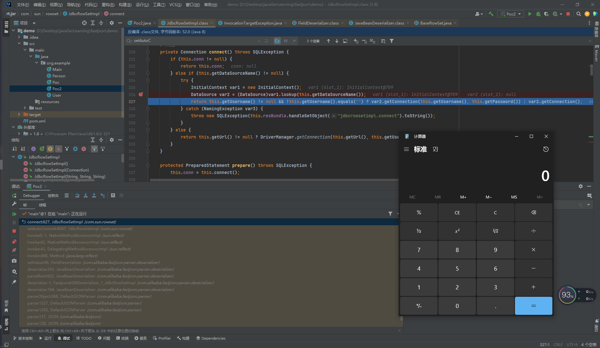The image size is (600, 348).
Task: Click the CE button in calculator
Action: pyautogui.click(x=457, y=212)
